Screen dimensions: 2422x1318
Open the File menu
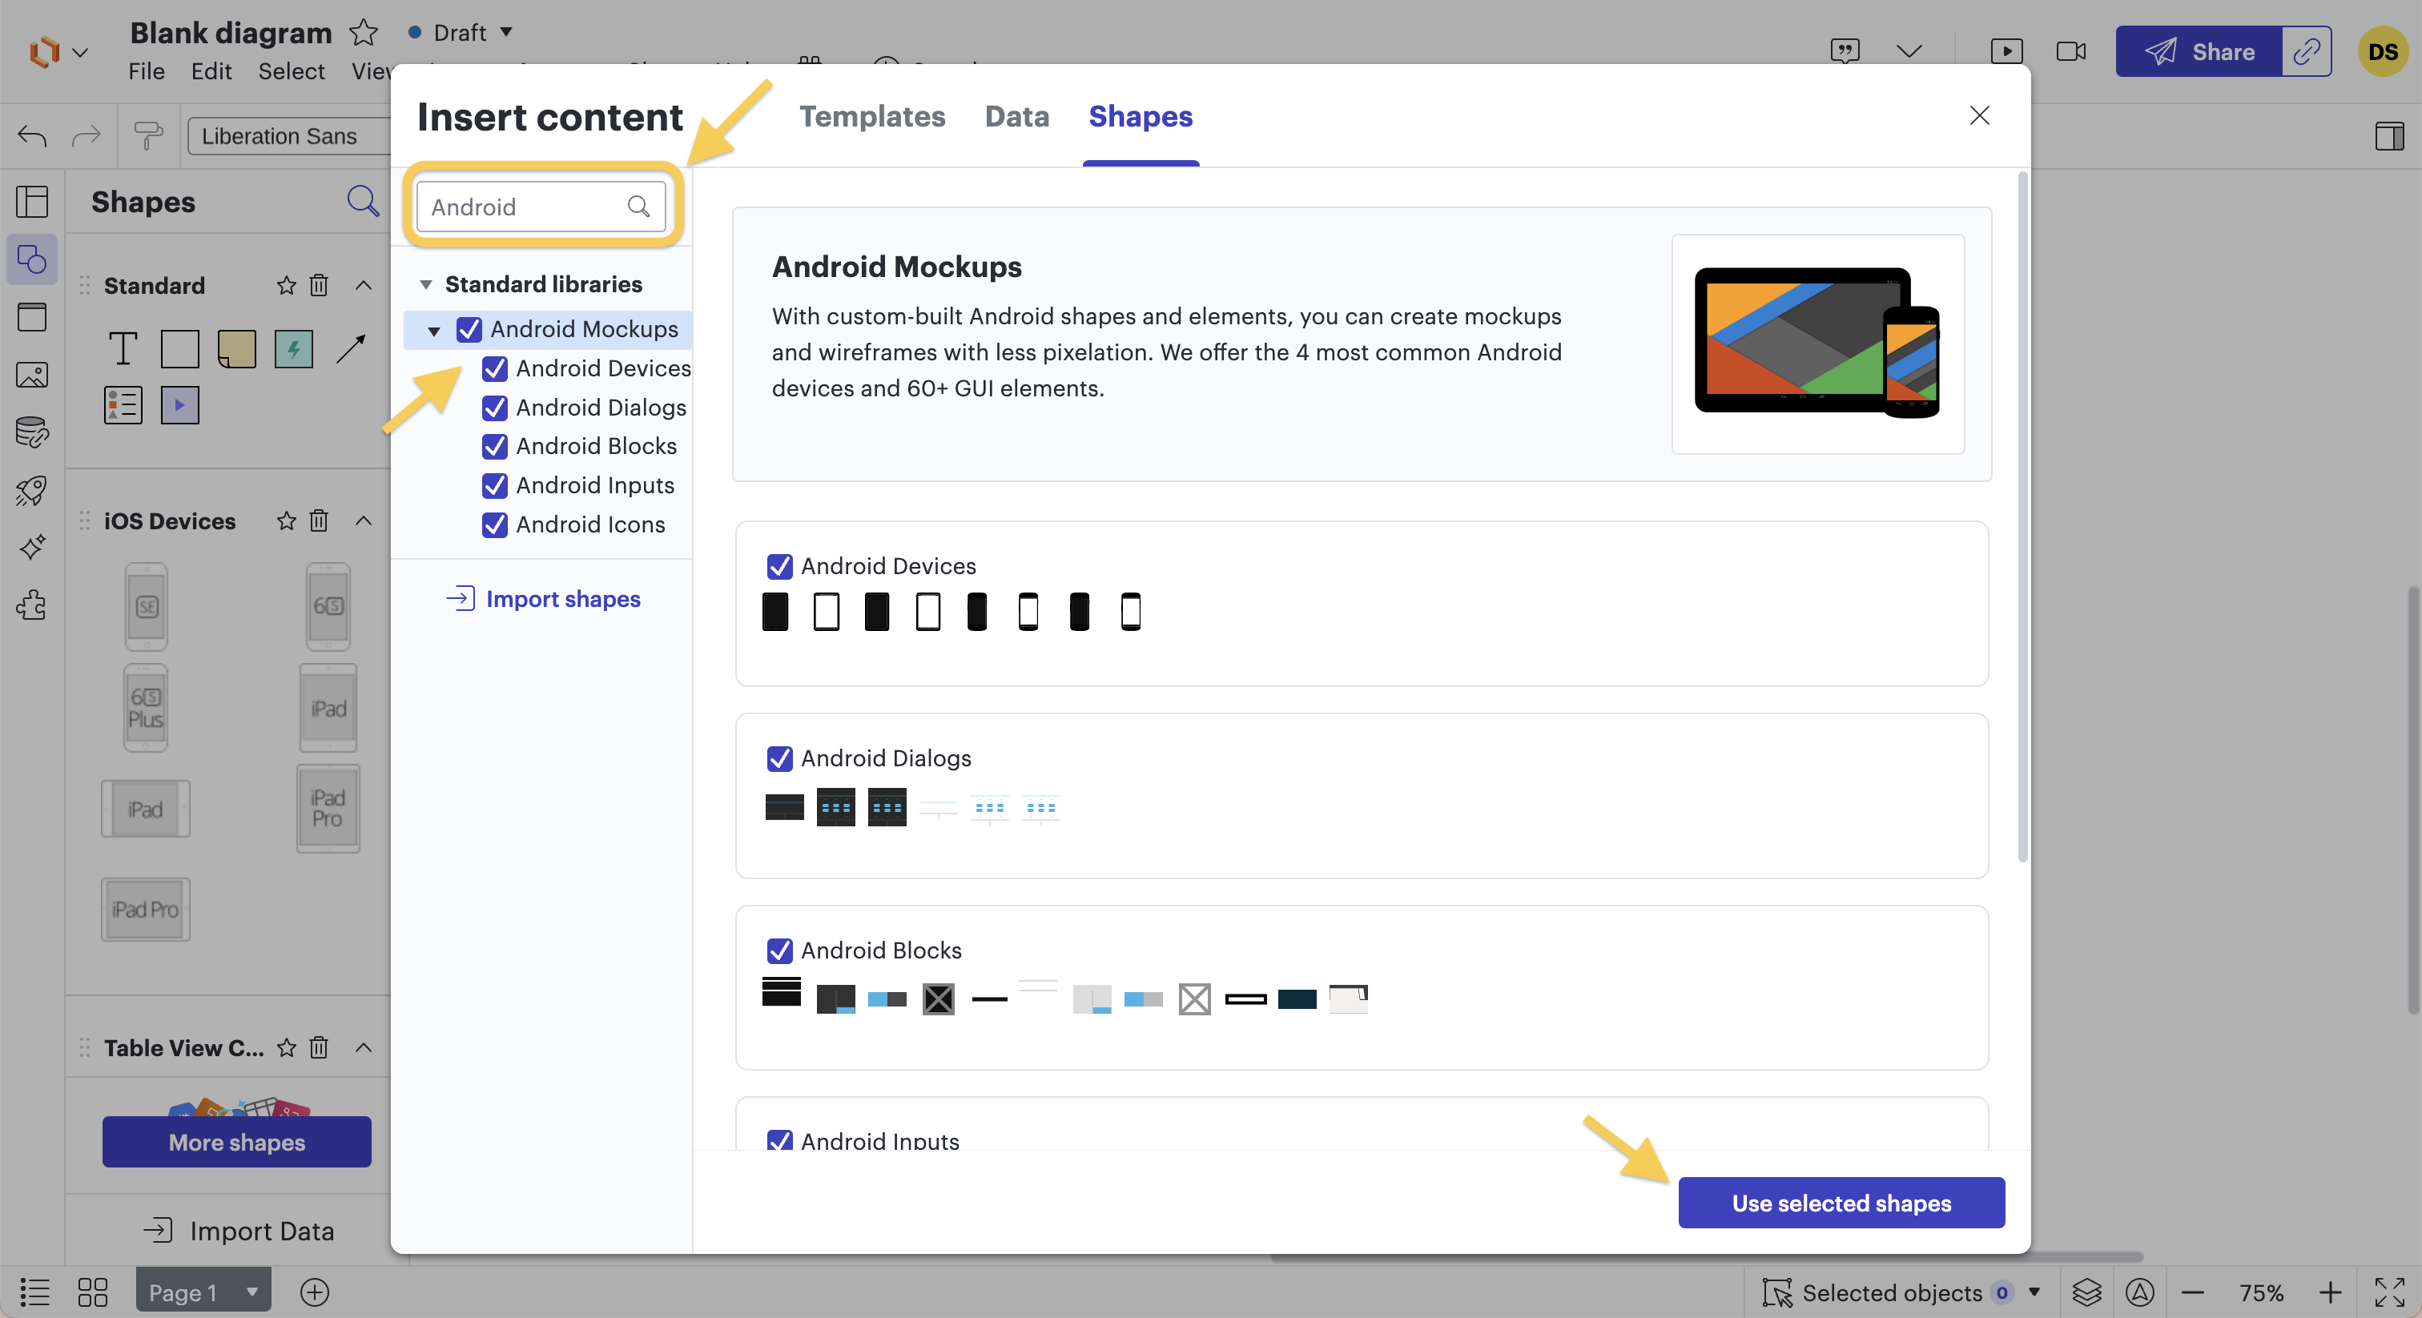tap(146, 71)
